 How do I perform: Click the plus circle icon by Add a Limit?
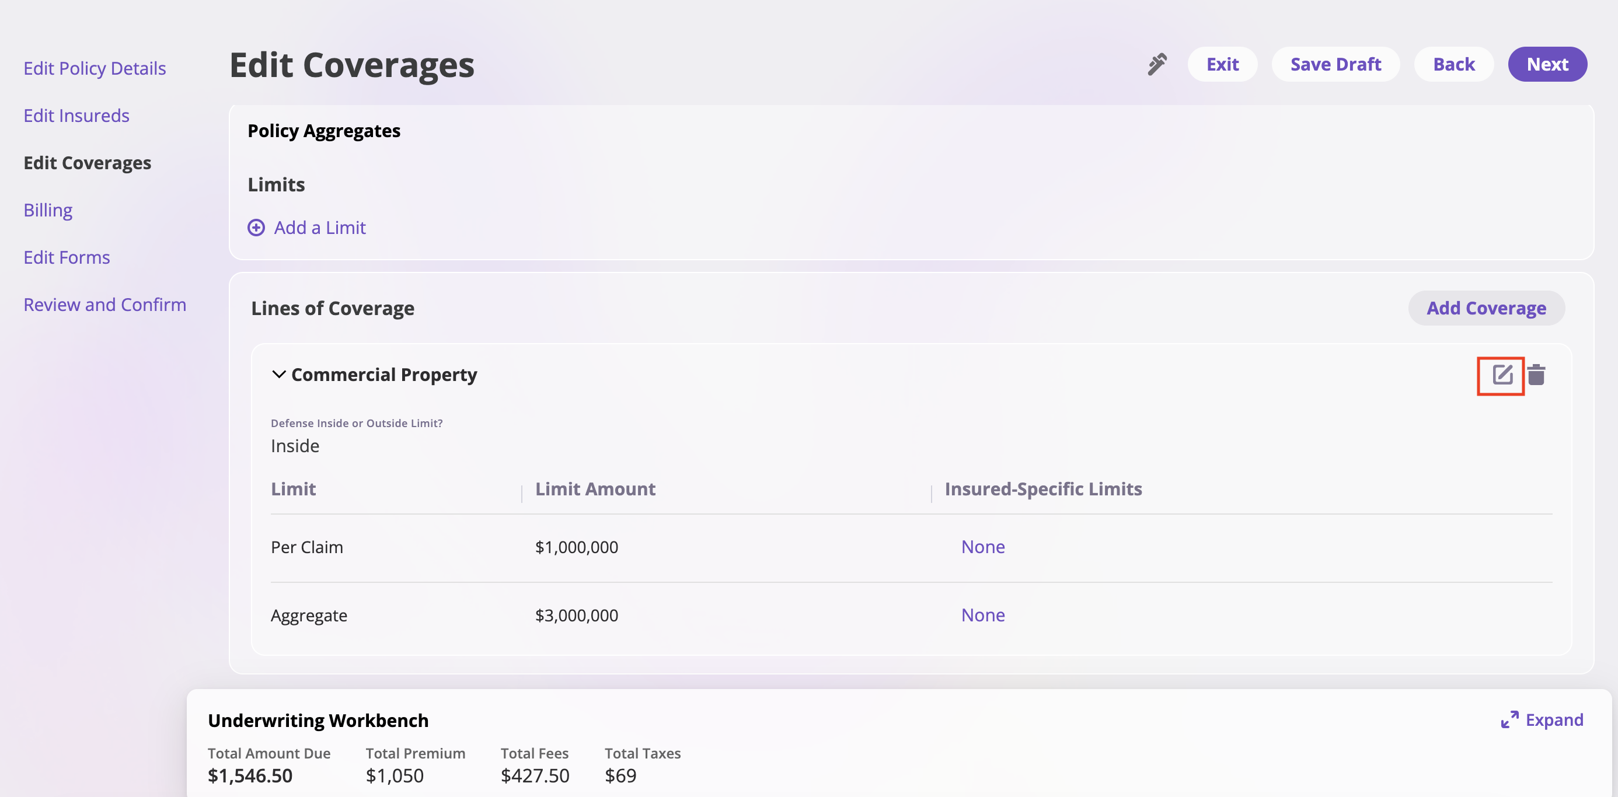coord(256,228)
